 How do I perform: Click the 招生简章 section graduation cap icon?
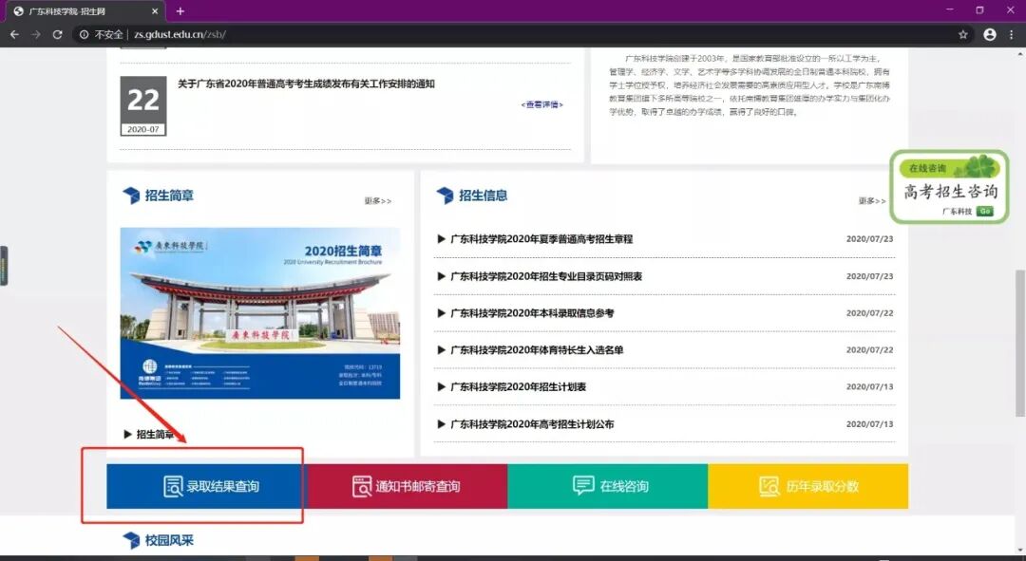(131, 195)
